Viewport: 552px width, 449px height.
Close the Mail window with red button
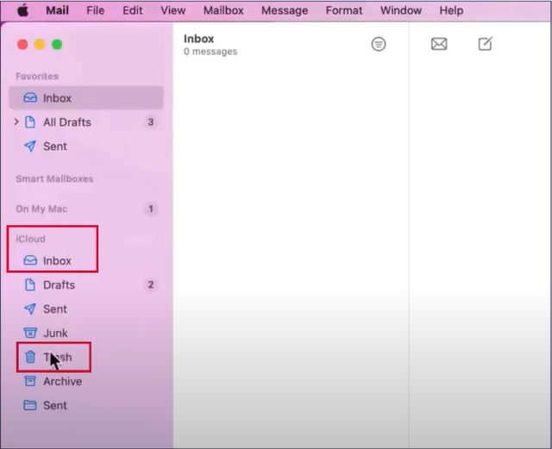(22, 44)
